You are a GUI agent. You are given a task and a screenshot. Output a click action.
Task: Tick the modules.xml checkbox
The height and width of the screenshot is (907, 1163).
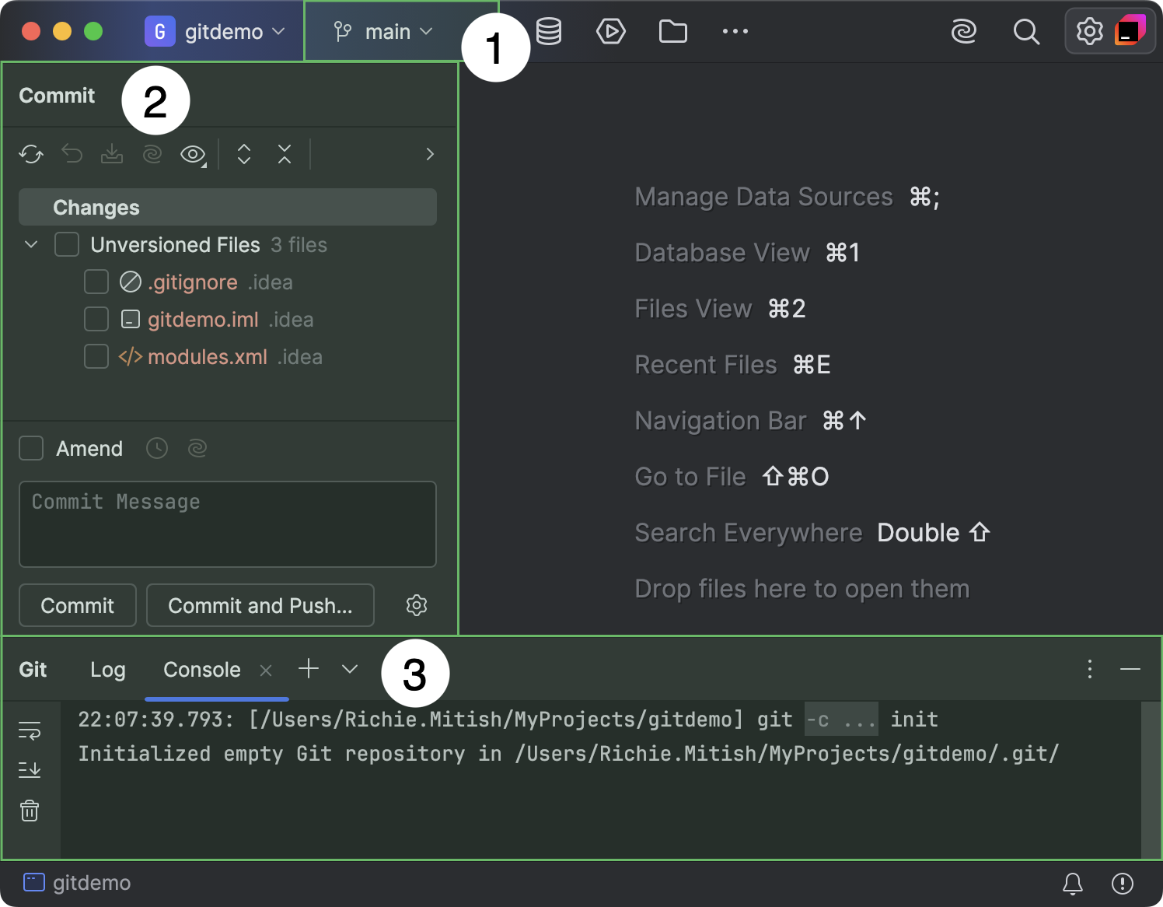[96, 356]
